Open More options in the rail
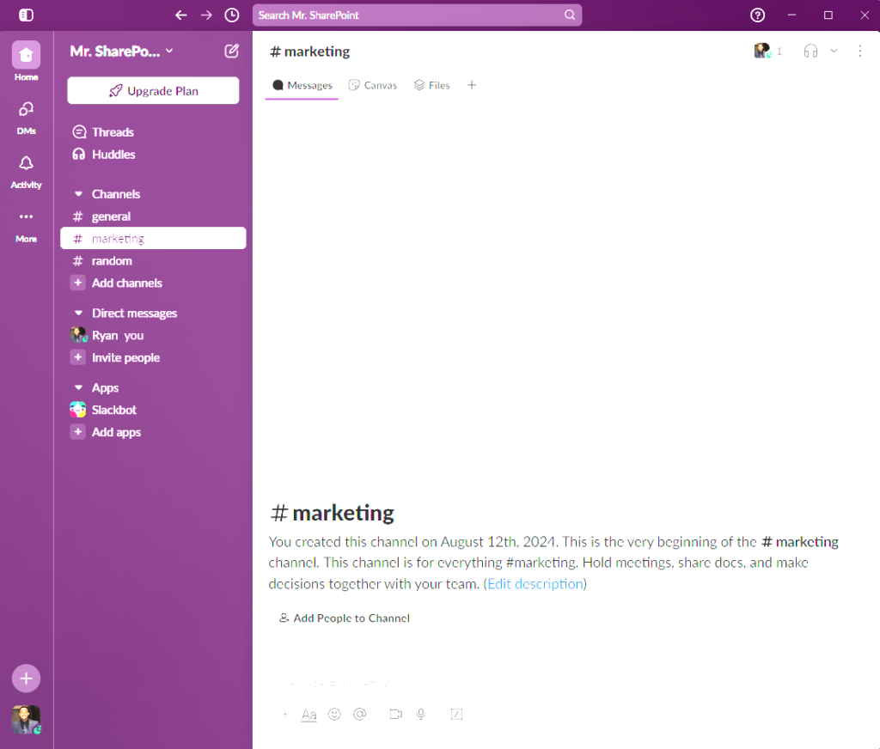The image size is (880, 749). coord(26,227)
